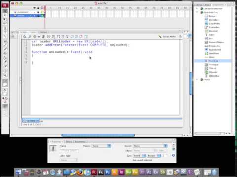Click Insert target path crosshair icon
This screenshot has height=177, width=237.
coord(35,37)
